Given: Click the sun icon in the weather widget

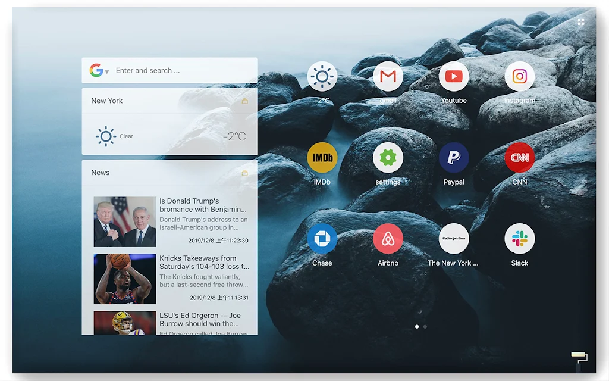Looking at the screenshot, I should pyautogui.click(x=106, y=136).
